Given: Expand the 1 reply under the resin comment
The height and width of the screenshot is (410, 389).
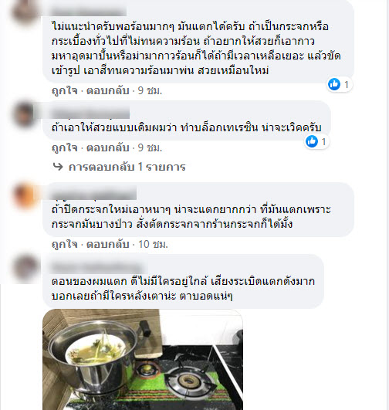Looking at the screenshot, I should click(127, 167).
